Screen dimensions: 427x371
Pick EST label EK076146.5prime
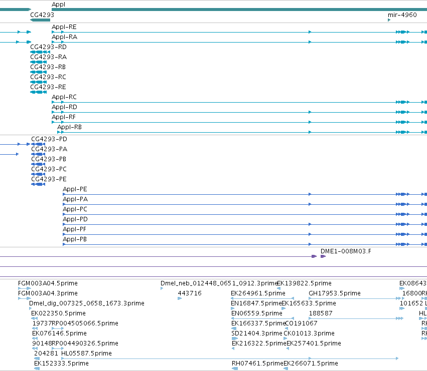tap(59, 334)
